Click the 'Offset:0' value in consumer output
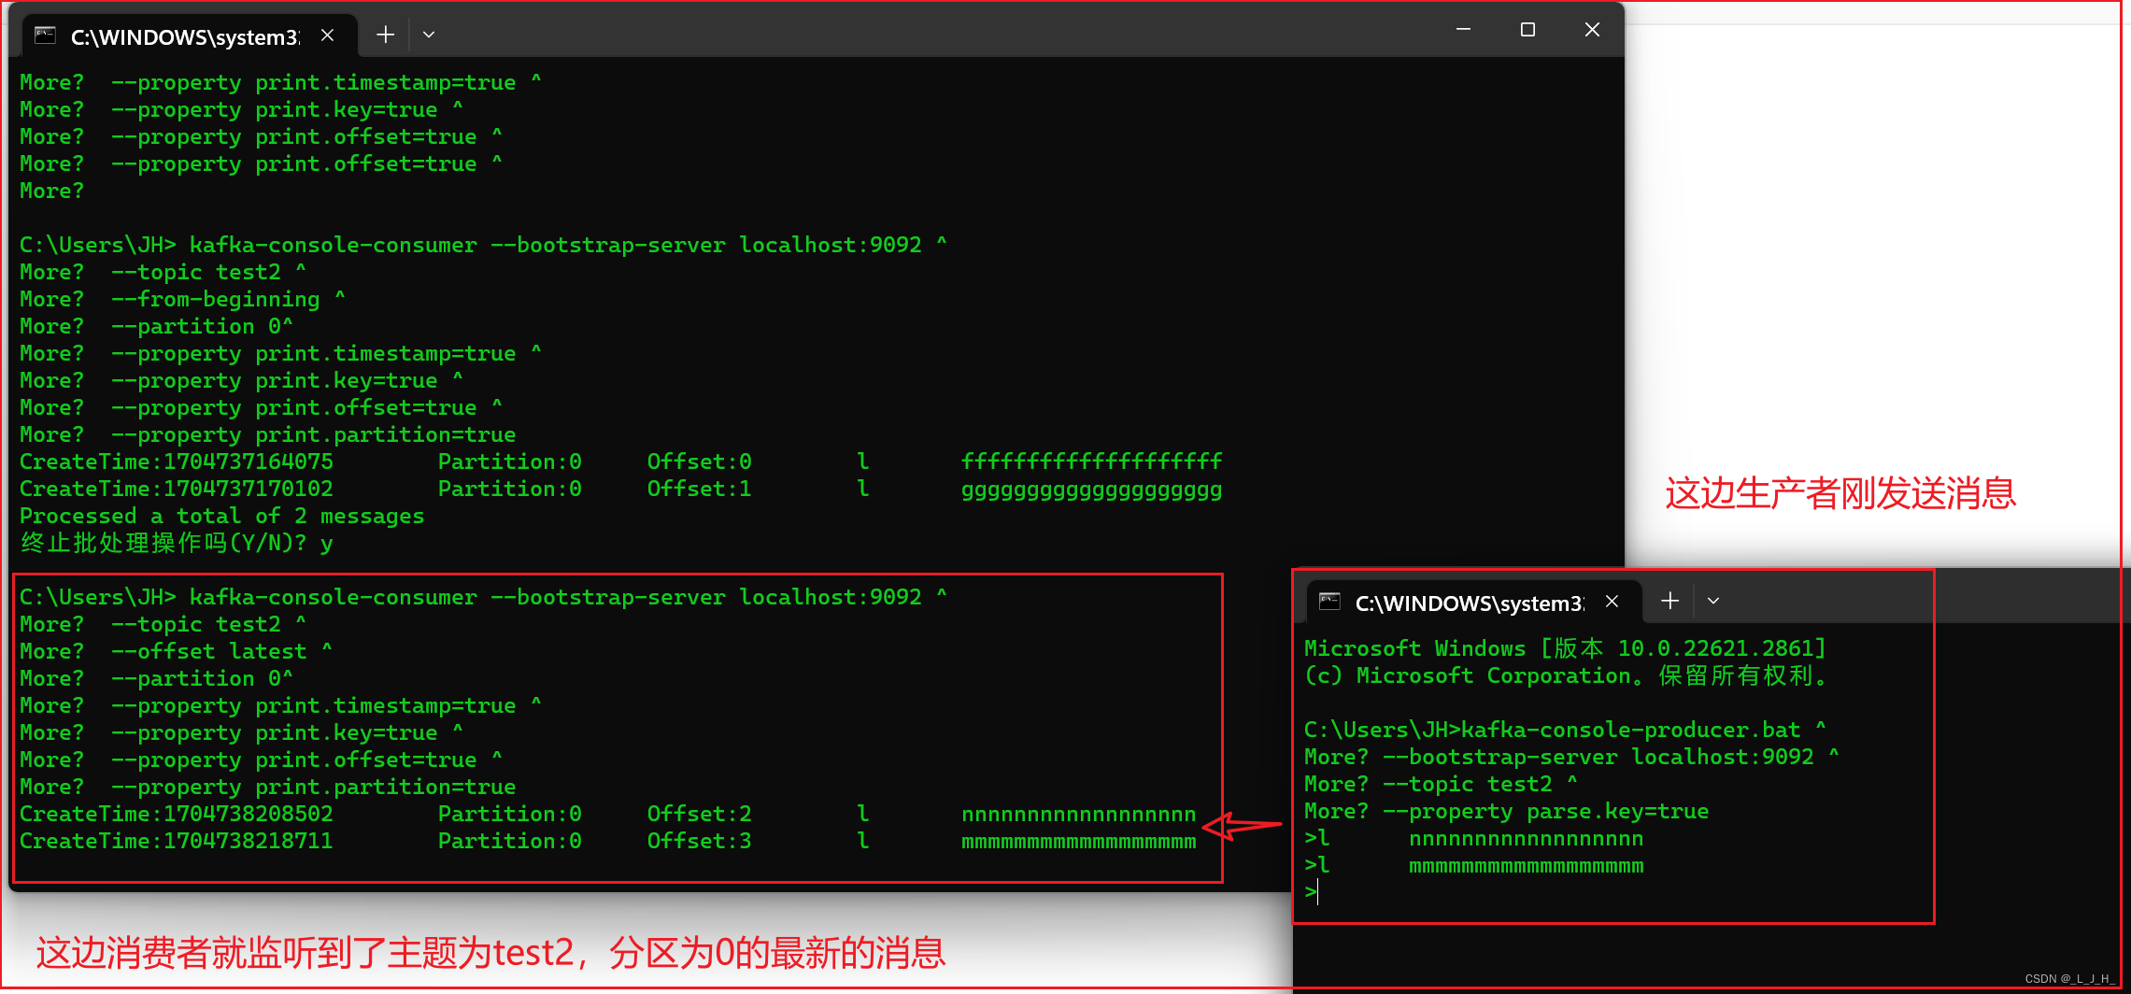The image size is (2131, 994). [700, 461]
